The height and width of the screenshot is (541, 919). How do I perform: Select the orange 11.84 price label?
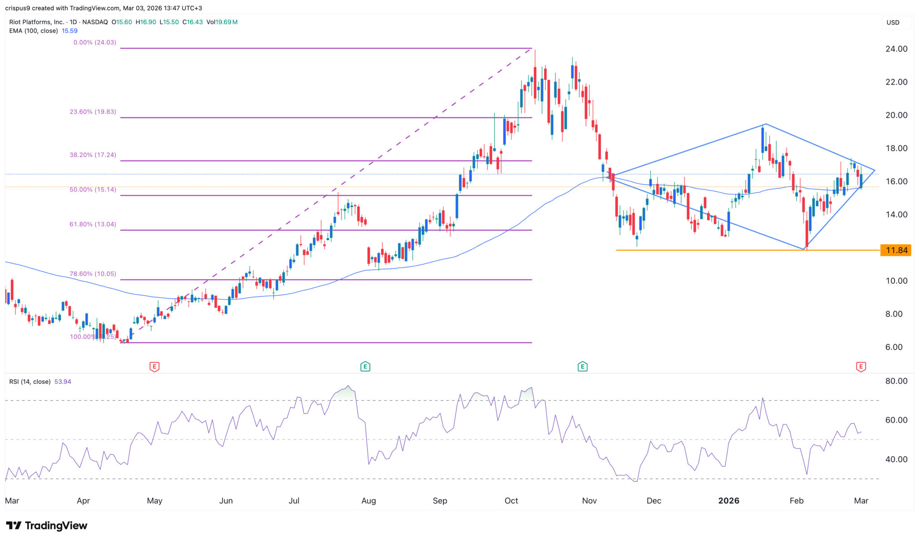(x=896, y=250)
